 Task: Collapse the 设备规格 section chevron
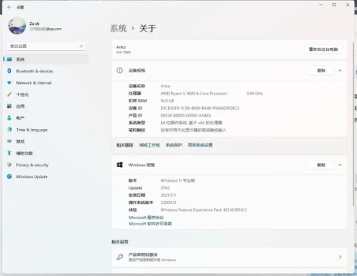coord(340,70)
